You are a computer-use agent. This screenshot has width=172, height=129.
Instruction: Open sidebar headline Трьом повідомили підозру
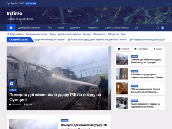[x=145, y=105]
